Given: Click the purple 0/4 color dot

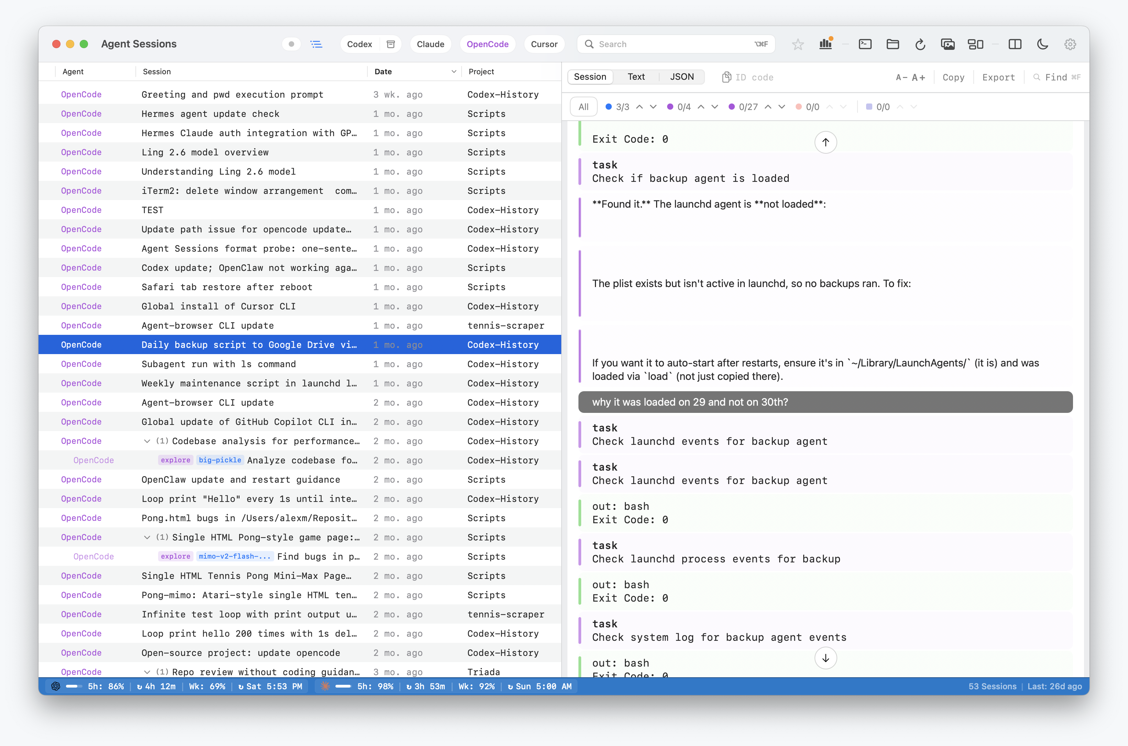Looking at the screenshot, I should click(670, 107).
